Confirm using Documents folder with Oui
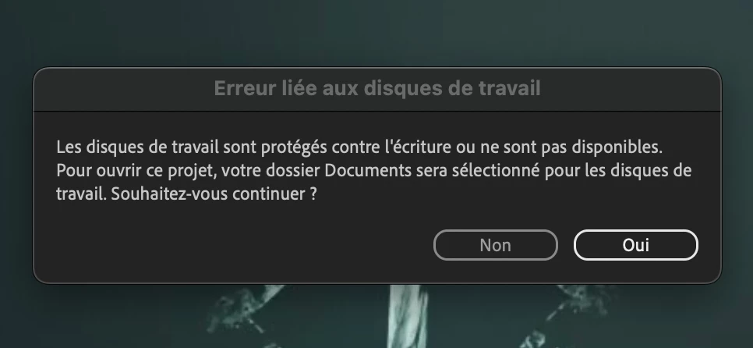753x348 pixels. click(636, 245)
